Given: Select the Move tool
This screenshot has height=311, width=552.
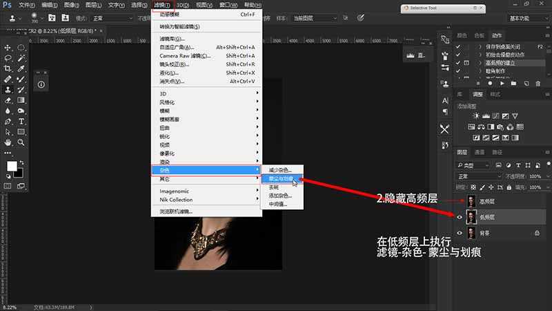Looking at the screenshot, I should [8, 48].
